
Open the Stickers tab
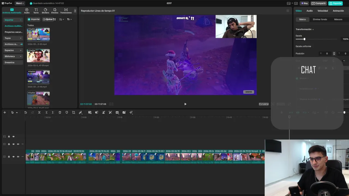[46, 11]
